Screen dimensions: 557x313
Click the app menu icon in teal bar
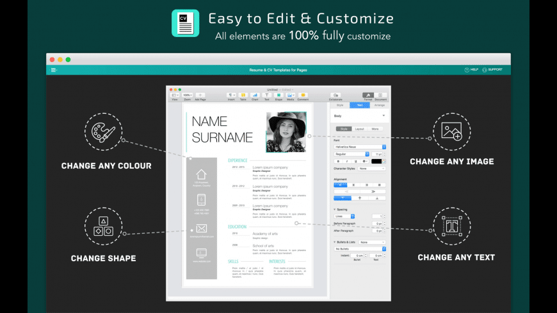(54, 70)
